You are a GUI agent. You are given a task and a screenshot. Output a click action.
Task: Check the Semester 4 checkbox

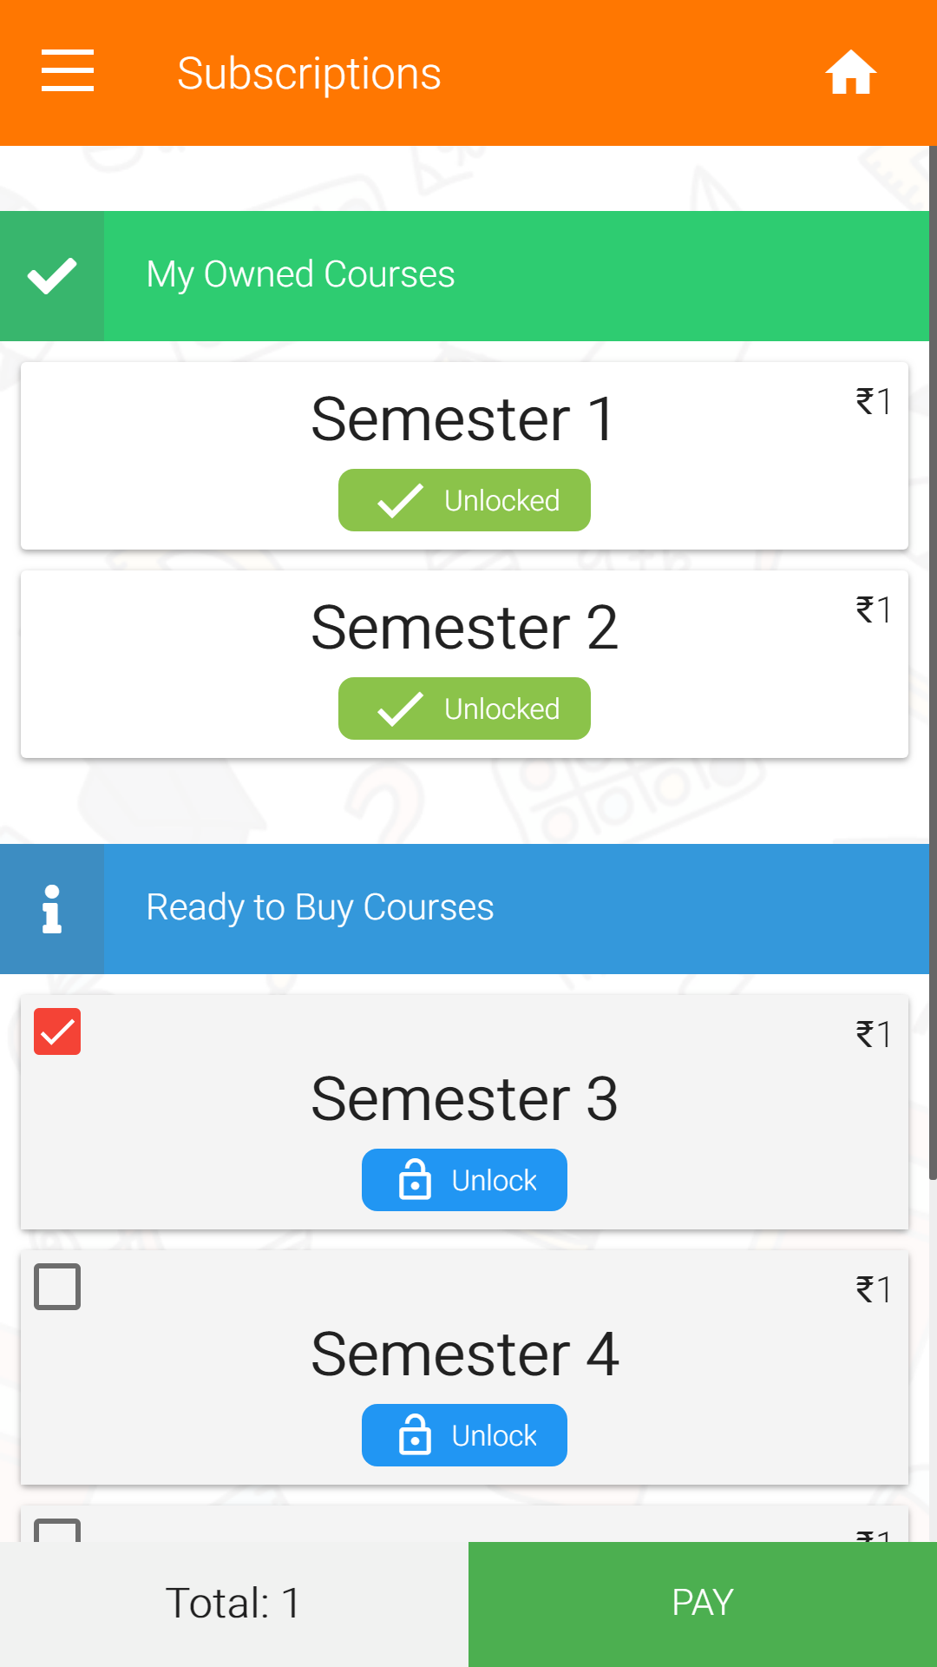pos(57,1287)
